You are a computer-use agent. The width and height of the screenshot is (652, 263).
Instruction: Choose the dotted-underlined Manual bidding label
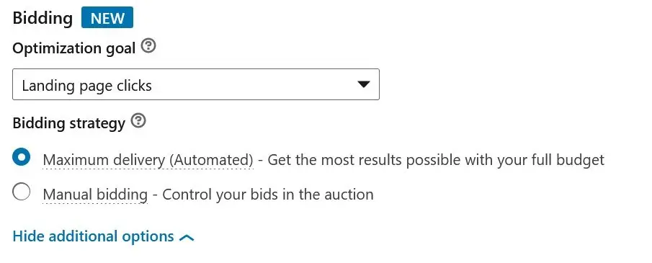pos(95,195)
